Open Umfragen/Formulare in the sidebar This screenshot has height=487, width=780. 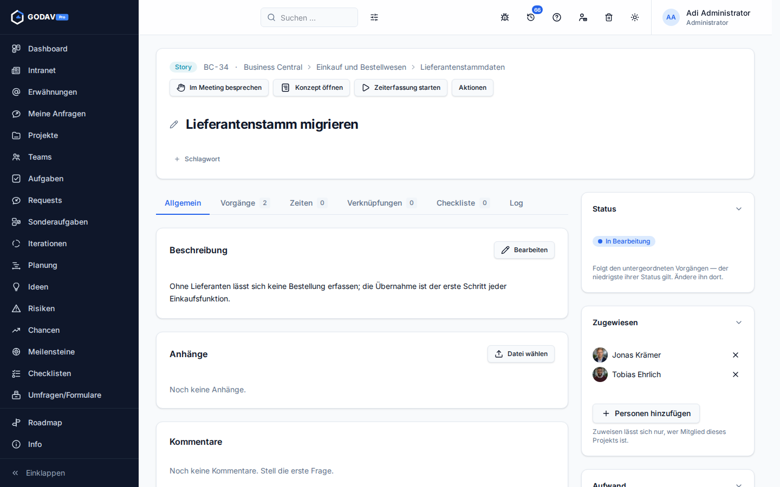pyautogui.click(x=69, y=395)
